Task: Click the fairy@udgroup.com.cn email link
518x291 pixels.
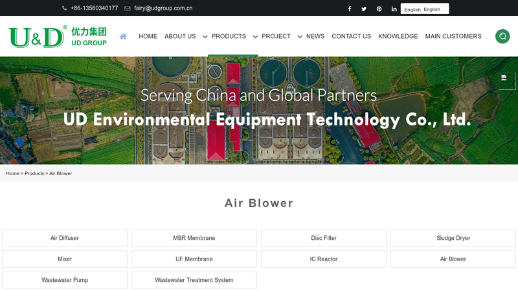Action: (x=163, y=8)
